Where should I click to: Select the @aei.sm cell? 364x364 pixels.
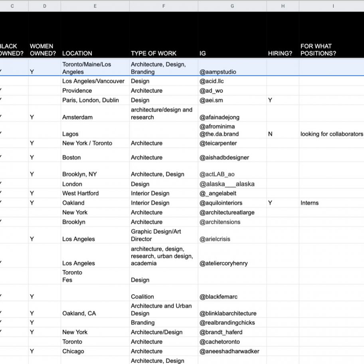coord(232,100)
